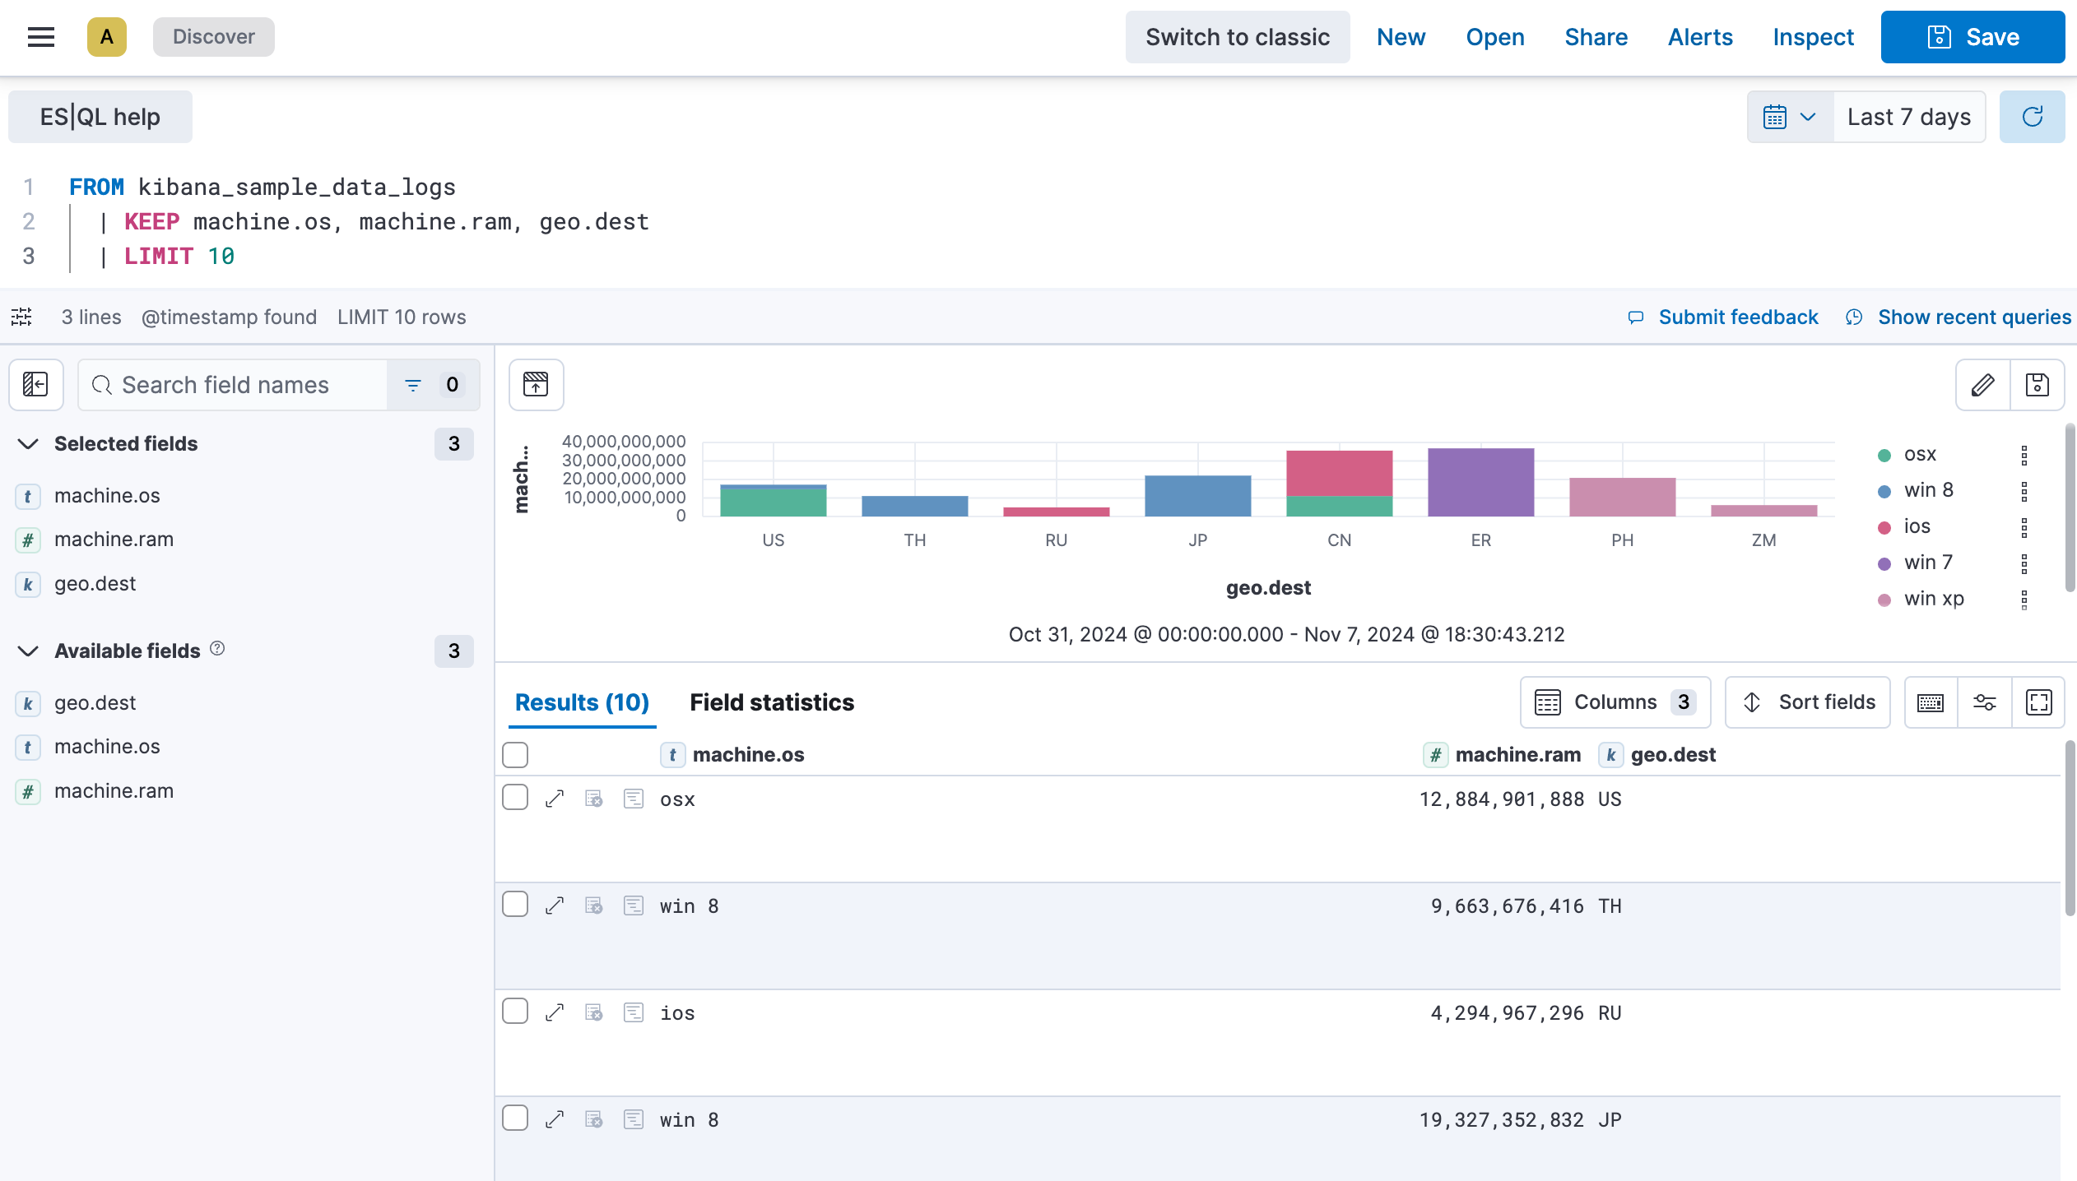Select all rows using the header checkbox
Viewport: 2077px width, 1181px height.
515,754
